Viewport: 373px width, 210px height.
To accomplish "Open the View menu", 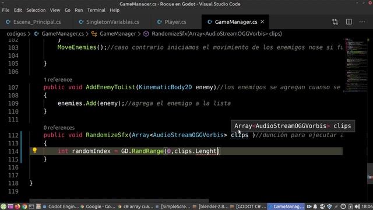I will [55, 10].
